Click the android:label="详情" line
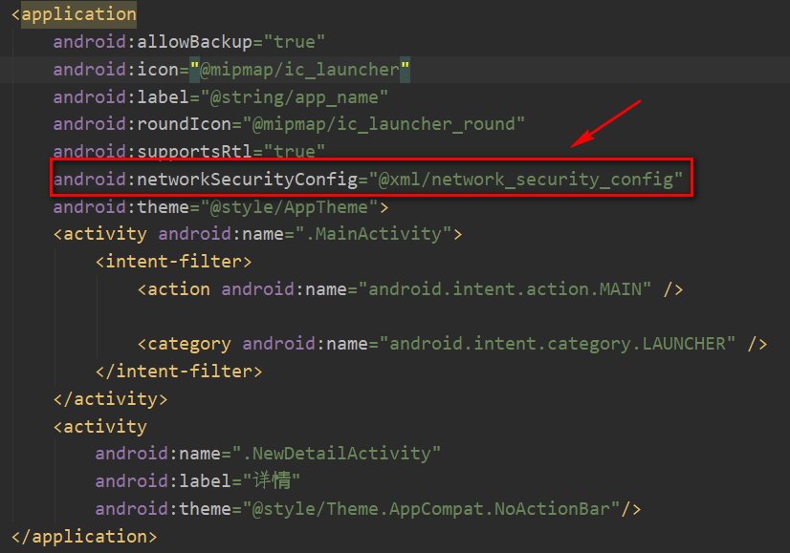Viewport: 790px width, 553px height. click(198, 481)
